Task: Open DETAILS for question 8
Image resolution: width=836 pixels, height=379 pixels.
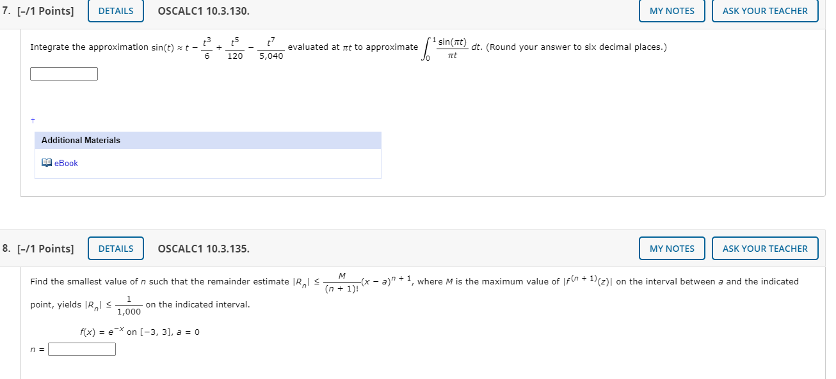Action: pos(116,249)
